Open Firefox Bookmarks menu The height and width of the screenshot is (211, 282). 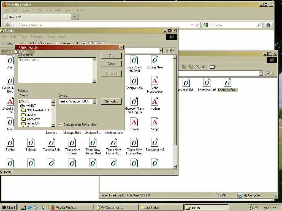pyautogui.click(x=54, y=10)
